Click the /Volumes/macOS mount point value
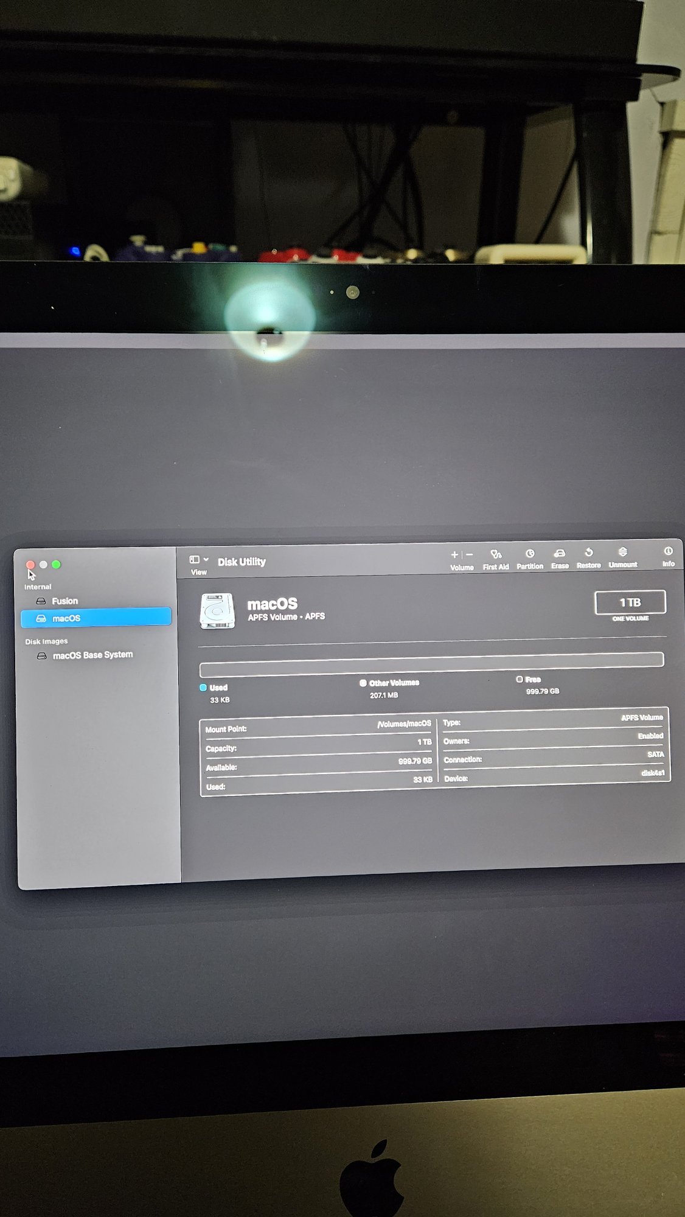 click(x=404, y=724)
